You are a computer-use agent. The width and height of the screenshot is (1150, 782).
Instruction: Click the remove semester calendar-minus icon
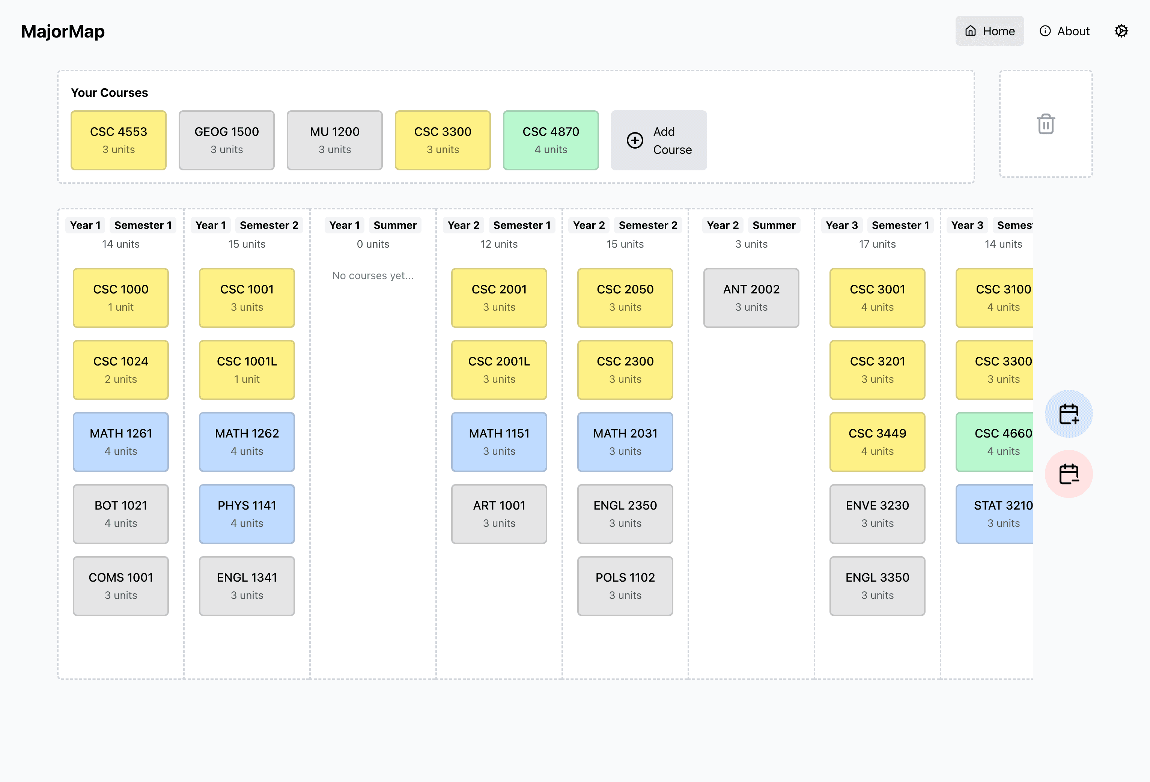coord(1068,474)
